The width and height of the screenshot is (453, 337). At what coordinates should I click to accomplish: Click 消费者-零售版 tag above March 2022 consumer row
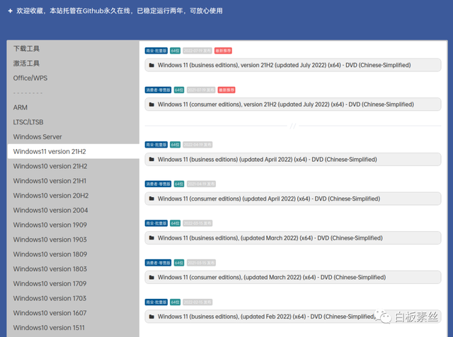158,263
